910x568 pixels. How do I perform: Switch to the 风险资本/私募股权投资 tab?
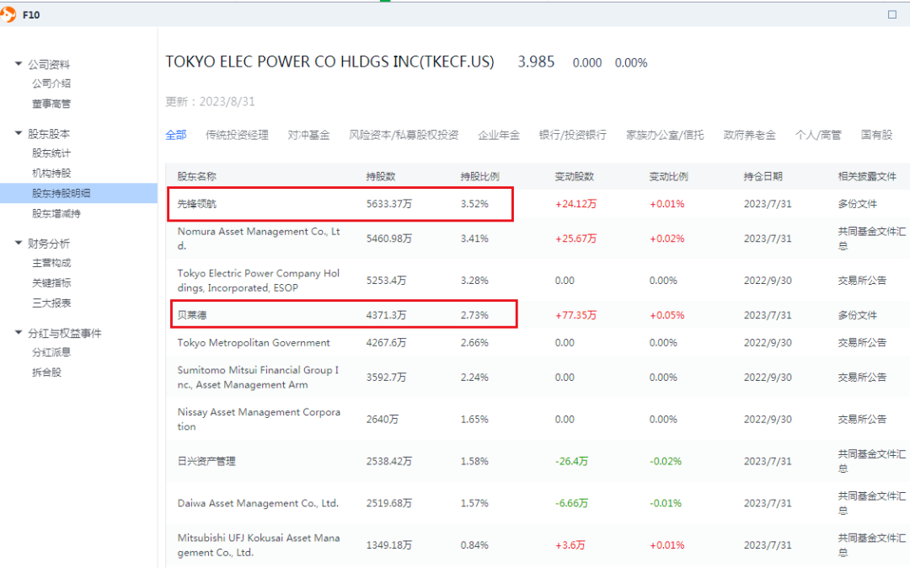[404, 135]
